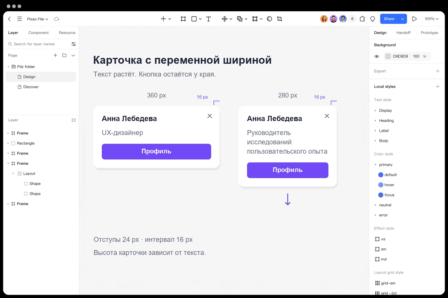
Task: Switch to the Component tab
Action: click(x=38, y=33)
